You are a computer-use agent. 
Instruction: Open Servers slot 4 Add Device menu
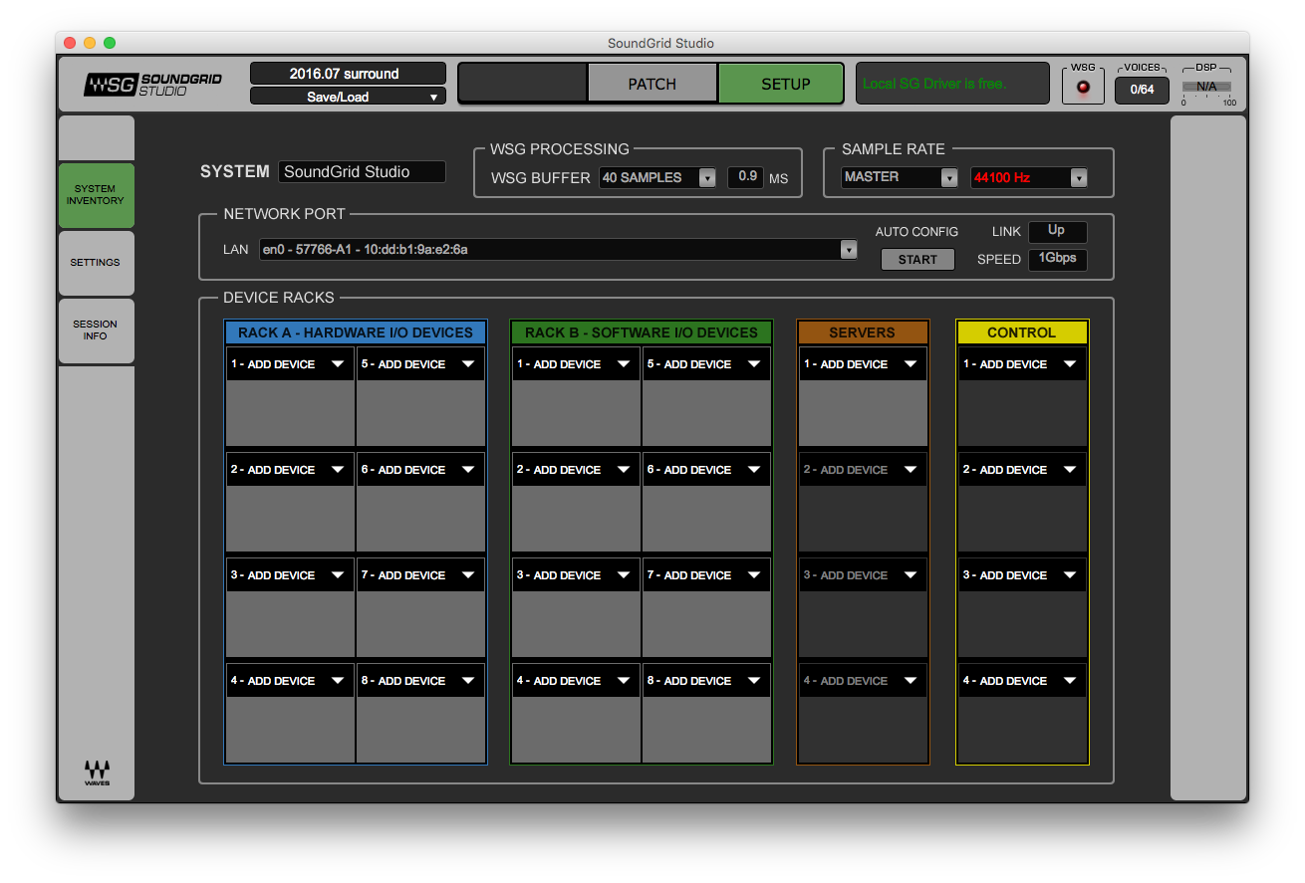click(x=863, y=681)
